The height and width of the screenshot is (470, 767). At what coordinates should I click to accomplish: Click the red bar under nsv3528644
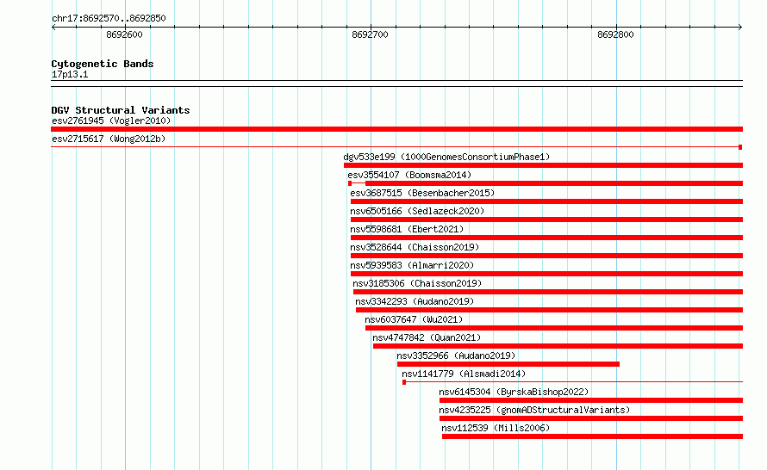pyautogui.click(x=547, y=256)
